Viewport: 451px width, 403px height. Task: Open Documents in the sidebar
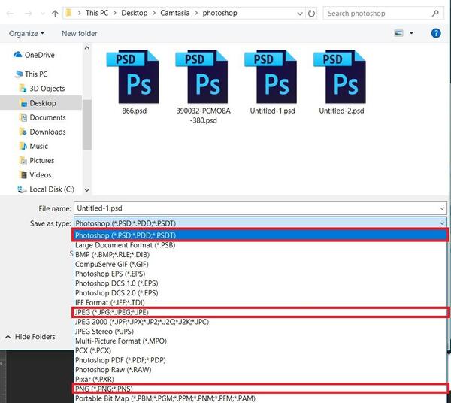48,117
